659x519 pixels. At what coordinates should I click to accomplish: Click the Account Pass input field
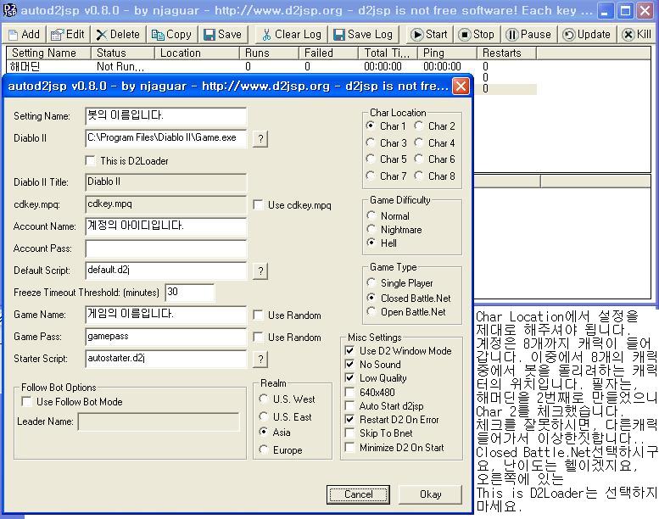point(166,248)
